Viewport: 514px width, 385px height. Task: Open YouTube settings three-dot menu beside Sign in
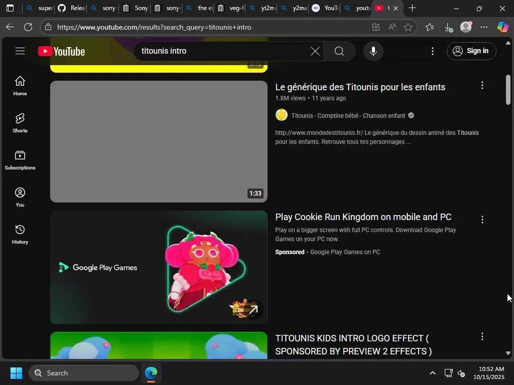[433, 51]
